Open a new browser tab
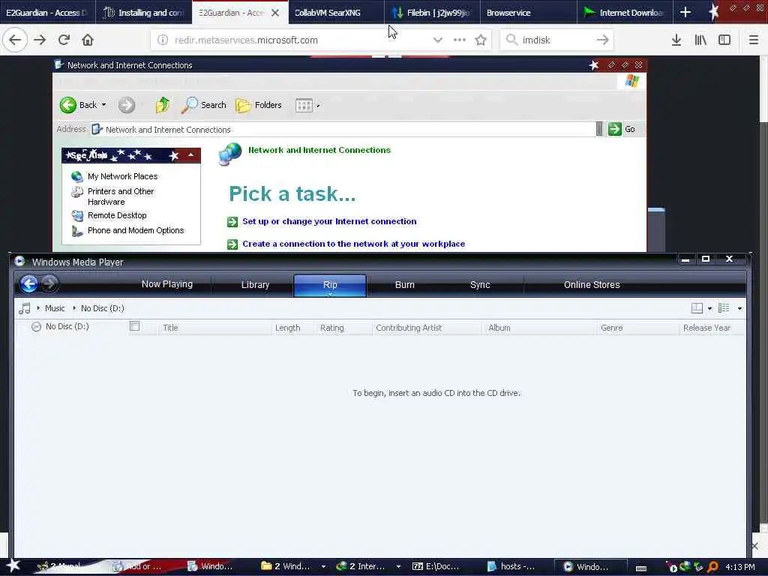Viewport: 768px width, 576px height. coord(685,12)
